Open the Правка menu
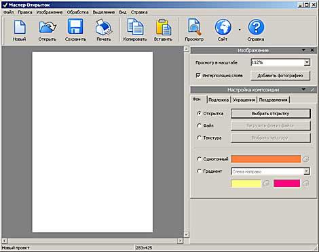This screenshot has width=319, height=252. click(x=25, y=12)
